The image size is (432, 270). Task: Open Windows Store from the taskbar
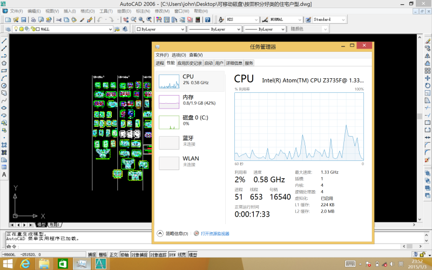coord(63,263)
